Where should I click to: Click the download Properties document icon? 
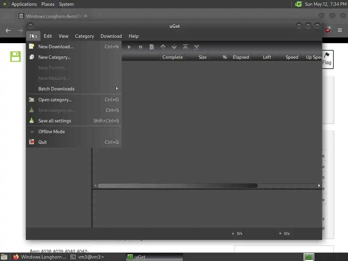point(152,47)
